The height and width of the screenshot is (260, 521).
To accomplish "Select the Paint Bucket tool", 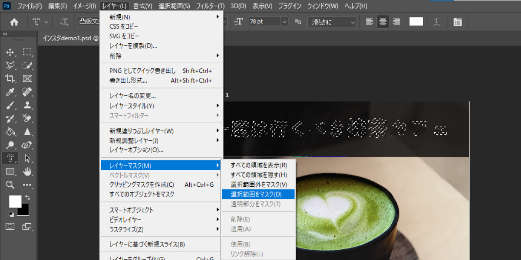I will 10,132.
